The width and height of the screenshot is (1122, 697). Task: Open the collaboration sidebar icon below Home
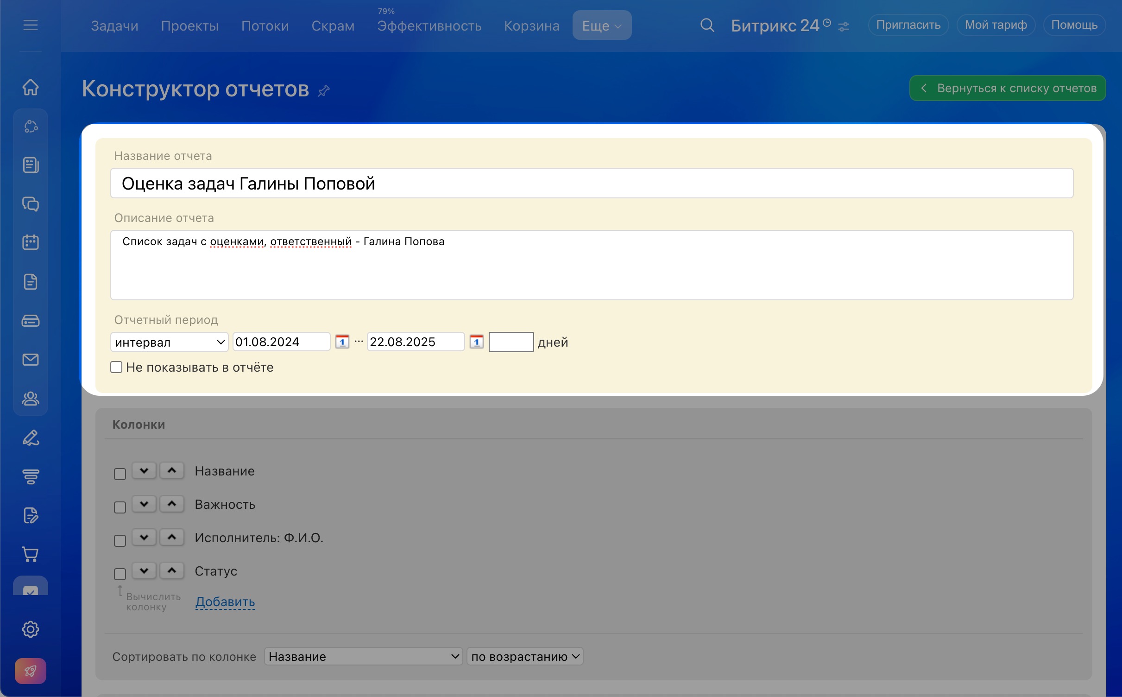pos(31,126)
